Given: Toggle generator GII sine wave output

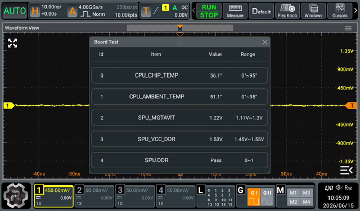Looking at the screenshot, I should (267, 197).
